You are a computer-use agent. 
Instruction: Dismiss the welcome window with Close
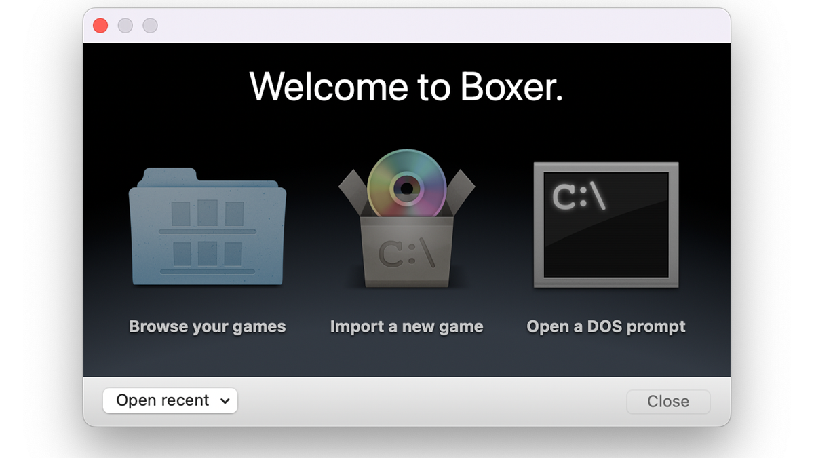click(x=668, y=401)
